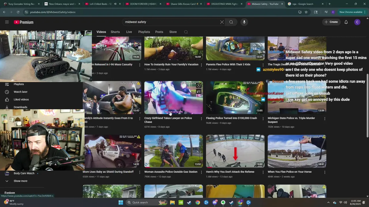The width and height of the screenshot is (369, 207).
Task: Open Windows Start menu
Action: point(121,202)
